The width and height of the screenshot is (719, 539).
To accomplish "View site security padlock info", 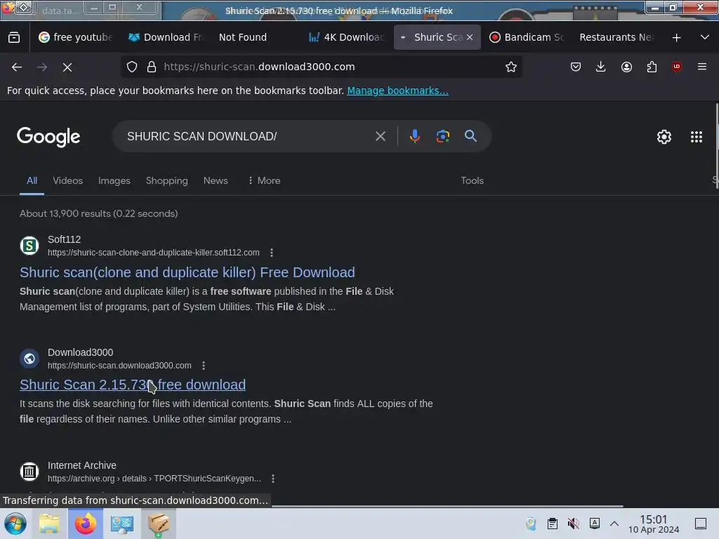I will [152, 67].
